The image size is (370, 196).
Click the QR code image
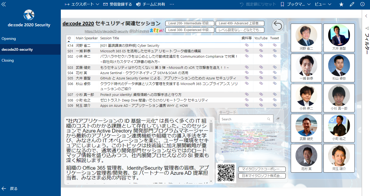(226, 173)
